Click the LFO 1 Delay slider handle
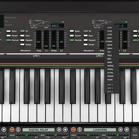Viewport: 139px width, 139px height. (x=54, y=46)
